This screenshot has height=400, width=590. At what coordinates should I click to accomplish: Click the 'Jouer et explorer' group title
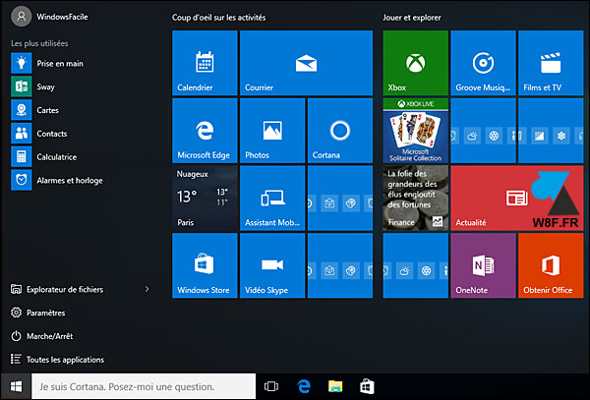[412, 18]
